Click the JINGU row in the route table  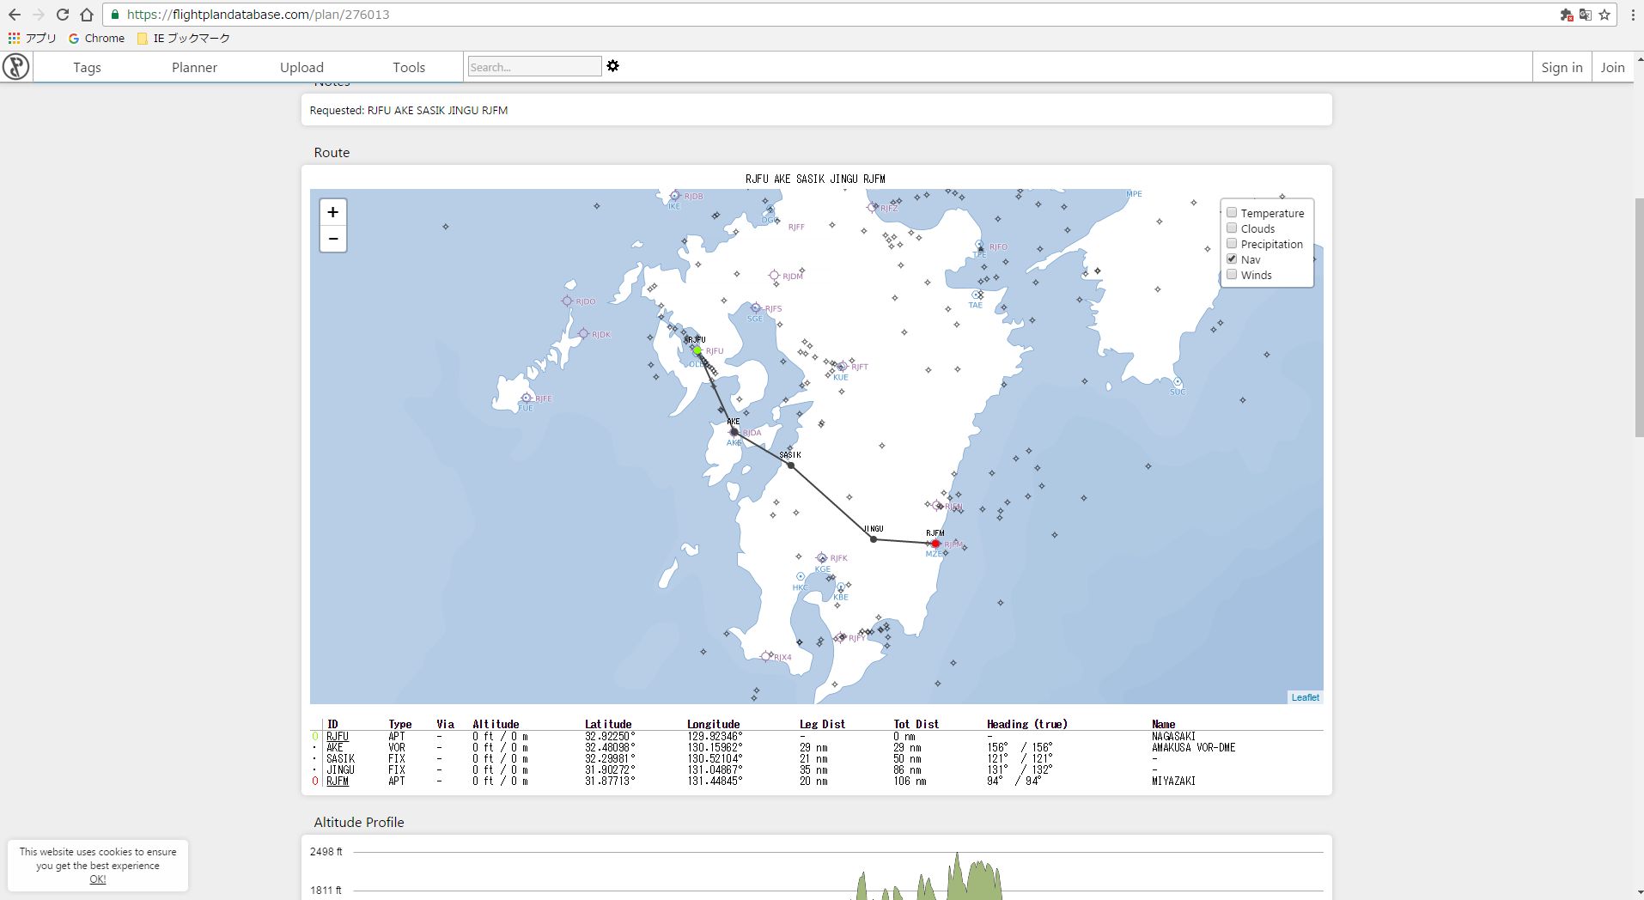click(x=816, y=769)
